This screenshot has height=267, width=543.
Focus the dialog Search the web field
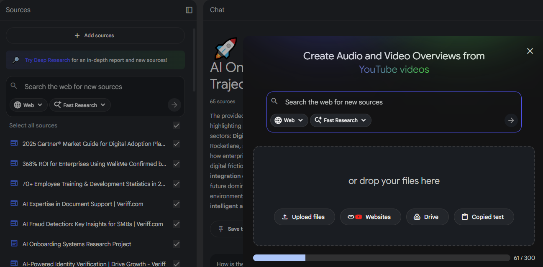point(394,102)
